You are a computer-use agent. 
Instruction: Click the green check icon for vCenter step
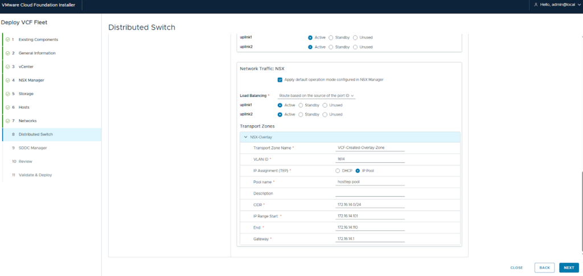click(8, 67)
